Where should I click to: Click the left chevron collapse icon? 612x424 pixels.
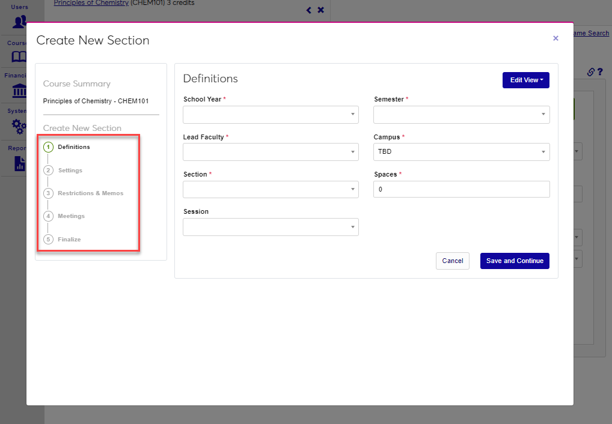coord(309,10)
